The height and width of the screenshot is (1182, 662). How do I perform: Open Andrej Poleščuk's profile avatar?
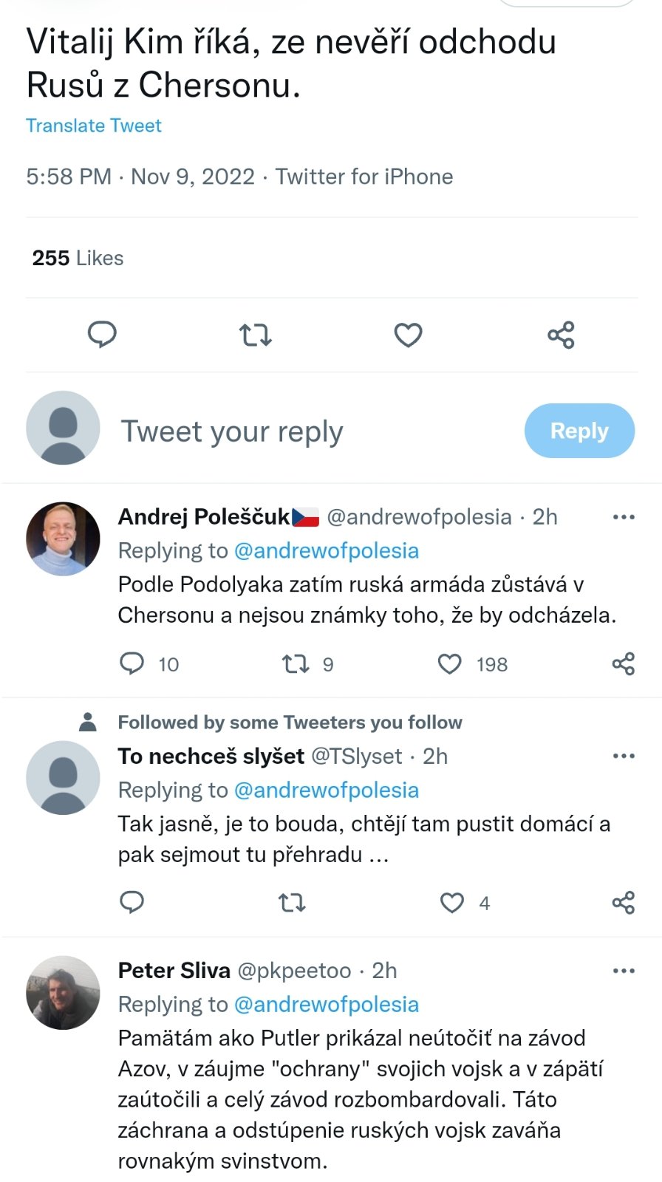(x=63, y=539)
